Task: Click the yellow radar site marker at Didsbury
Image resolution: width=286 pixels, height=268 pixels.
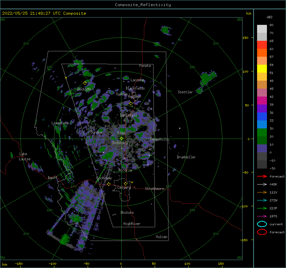Action: (121, 139)
